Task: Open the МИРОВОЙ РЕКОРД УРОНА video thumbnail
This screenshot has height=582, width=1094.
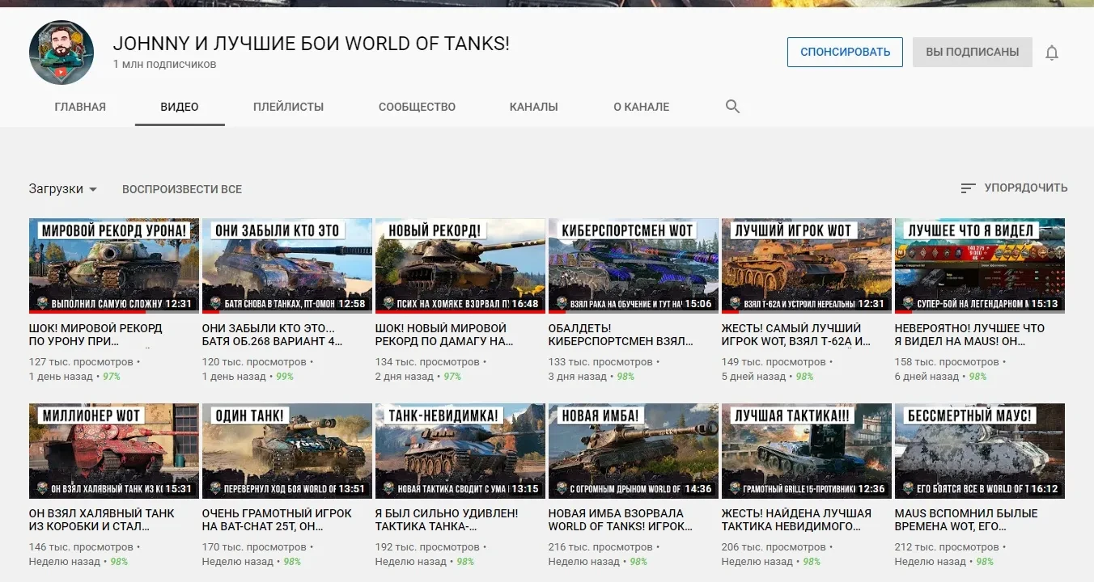Action: [114, 266]
